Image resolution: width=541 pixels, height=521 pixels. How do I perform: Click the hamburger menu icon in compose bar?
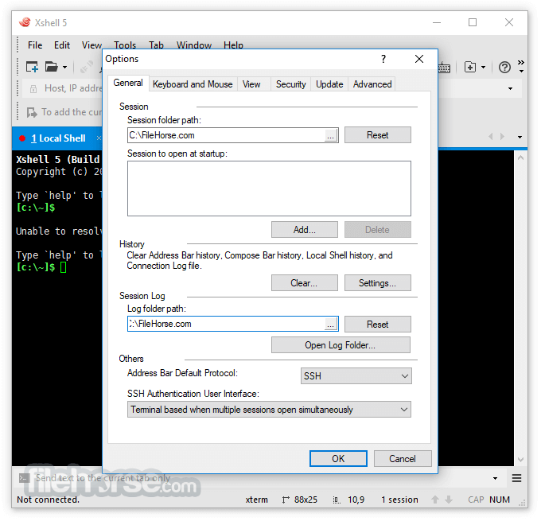tap(516, 478)
